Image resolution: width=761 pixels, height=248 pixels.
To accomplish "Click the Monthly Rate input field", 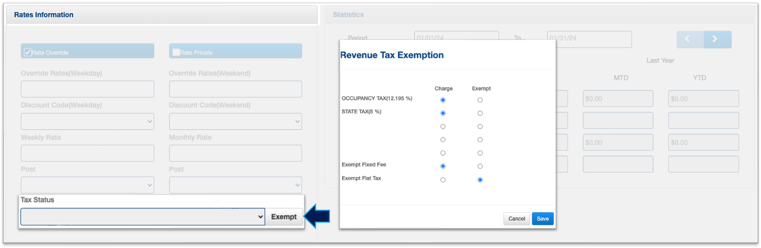I will [x=235, y=153].
